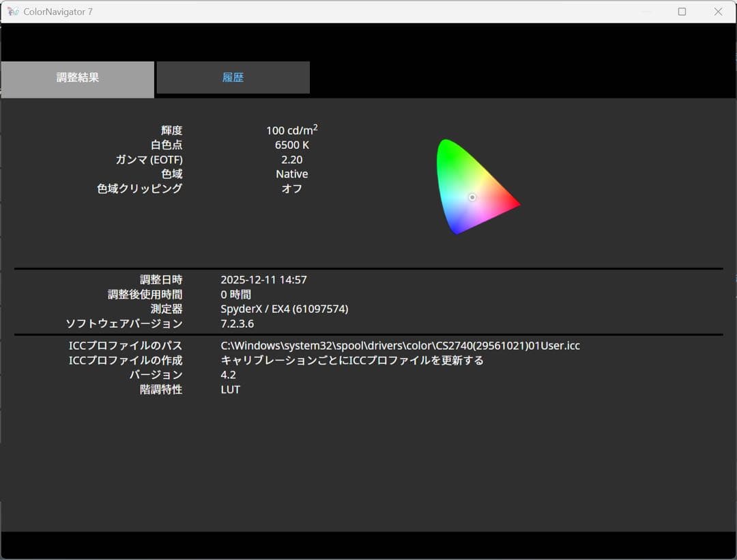Screen dimensions: 737x560
Task: Click the white point marker inside the gamut diagram
Action: point(472,197)
